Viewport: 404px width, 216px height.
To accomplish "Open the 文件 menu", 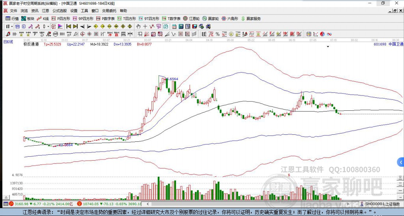I will [x=13, y=11].
